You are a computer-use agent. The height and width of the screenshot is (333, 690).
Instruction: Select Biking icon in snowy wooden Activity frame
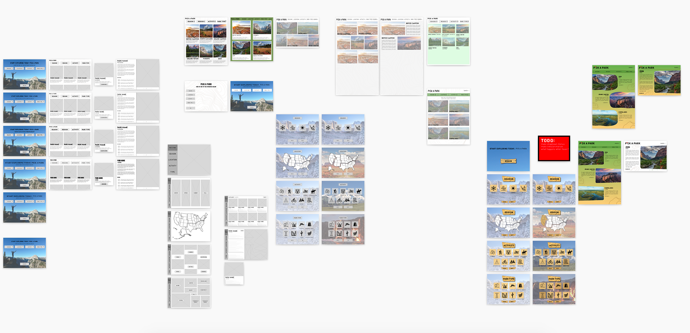505,262
